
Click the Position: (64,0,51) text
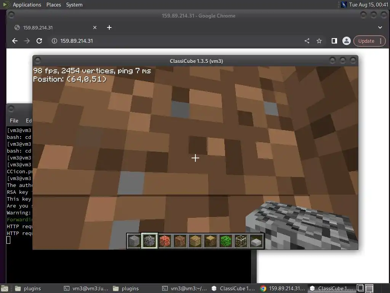pyautogui.click(x=70, y=79)
